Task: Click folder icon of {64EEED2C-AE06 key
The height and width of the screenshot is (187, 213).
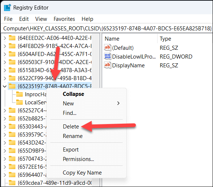Action: point(12,38)
